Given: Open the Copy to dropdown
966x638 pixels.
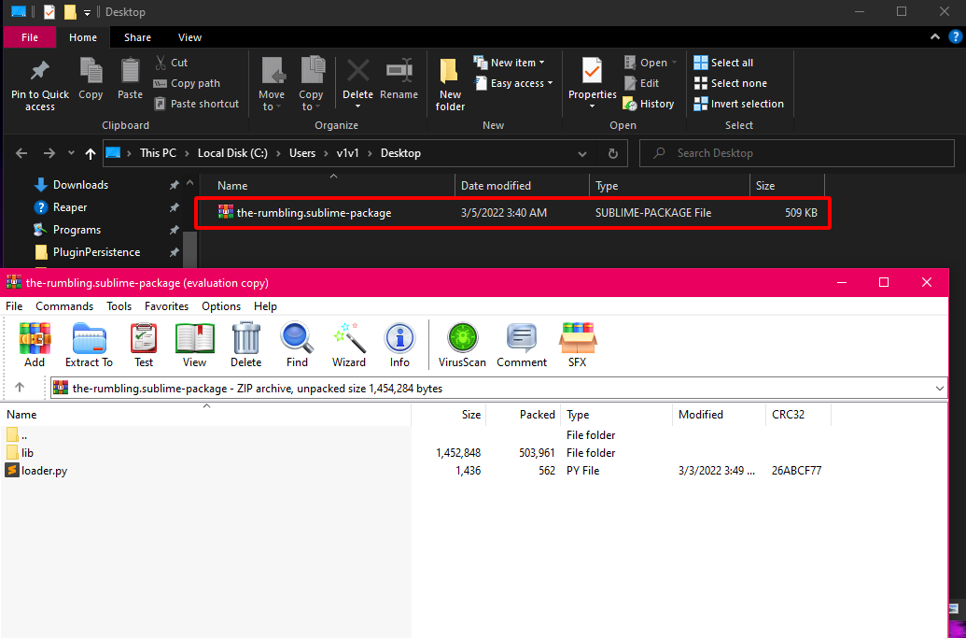Looking at the screenshot, I should [311, 84].
